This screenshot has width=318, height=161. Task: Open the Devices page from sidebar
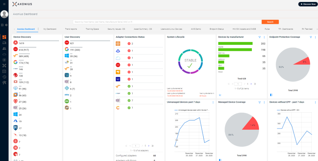(x=4, y=42)
